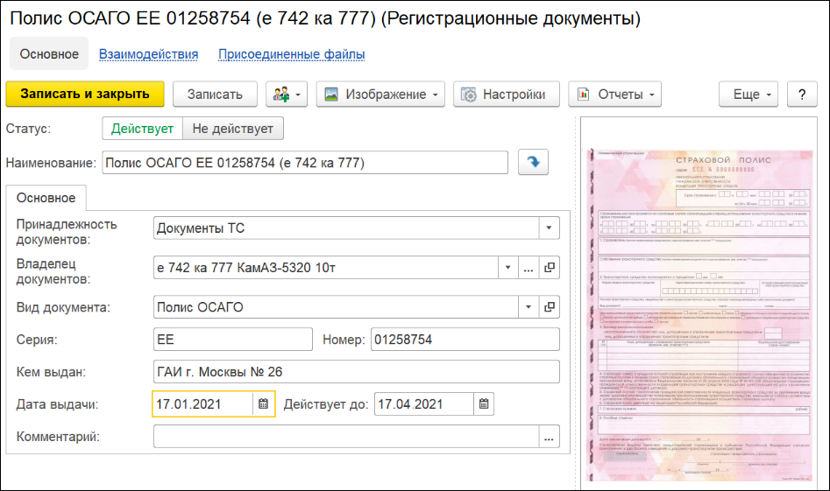
Task: Expand Владелец документов dropdown arrow
Action: point(508,268)
